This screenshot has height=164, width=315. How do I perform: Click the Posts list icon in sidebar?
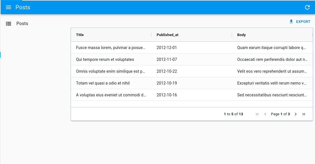8,24
